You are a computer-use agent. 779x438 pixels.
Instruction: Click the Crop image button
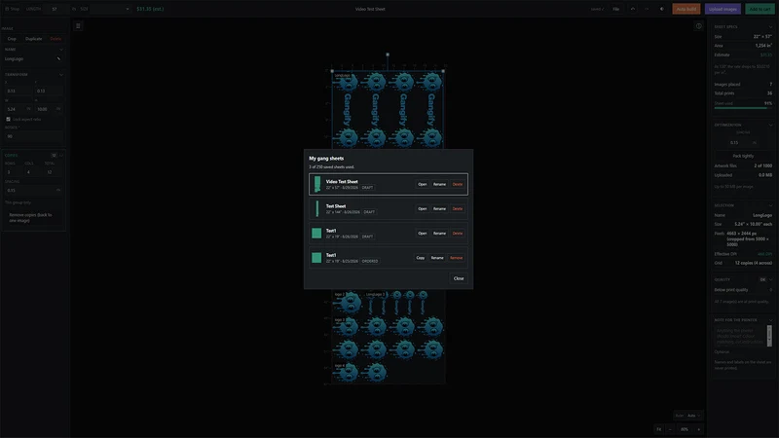[12, 39]
